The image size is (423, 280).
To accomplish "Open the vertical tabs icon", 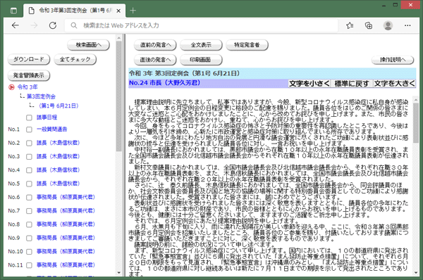I will click(x=13, y=11).
